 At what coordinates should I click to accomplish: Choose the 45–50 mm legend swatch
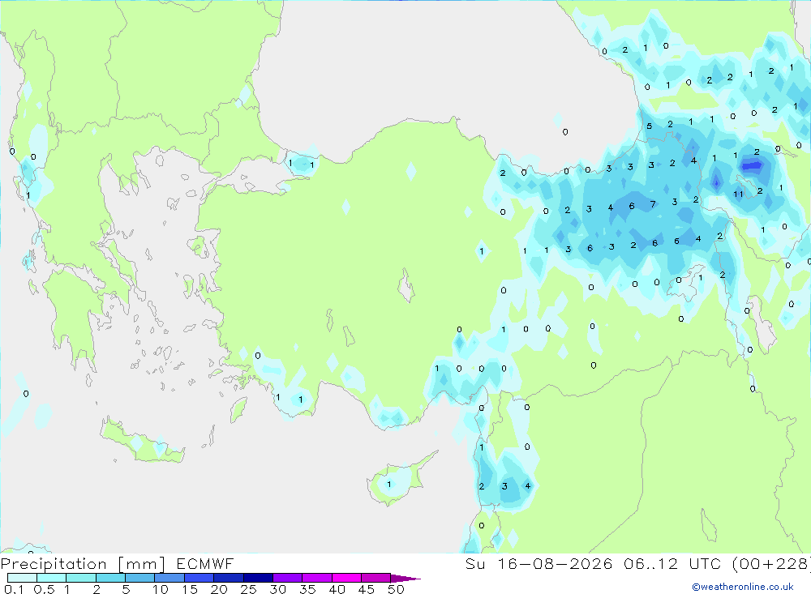[376, 578]
